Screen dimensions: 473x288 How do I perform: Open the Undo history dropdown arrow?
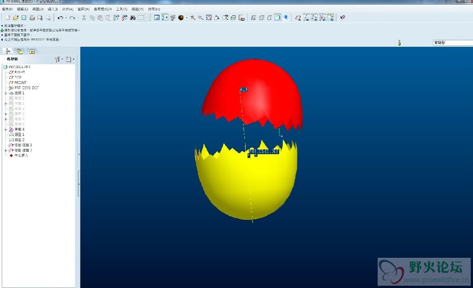point(66,18)
